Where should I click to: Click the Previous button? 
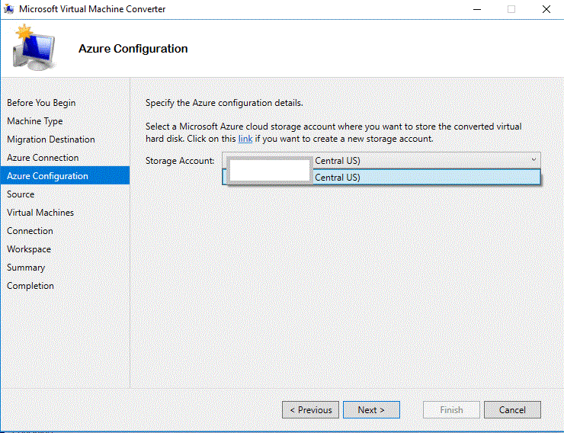pos(310,409)
